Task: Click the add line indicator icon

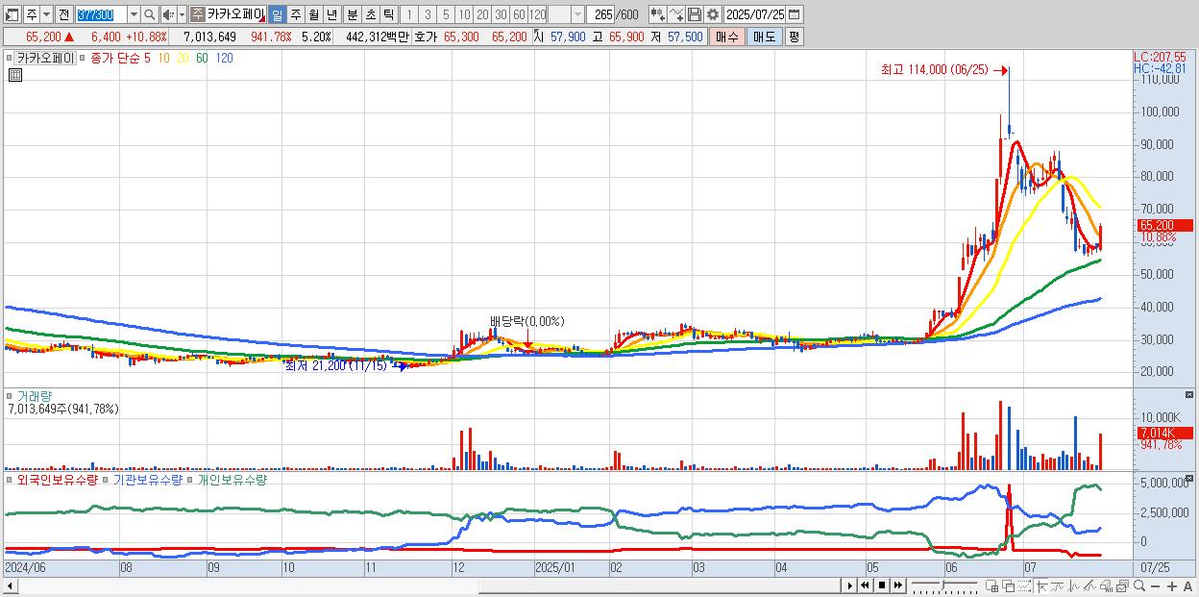Action: pos(675,14)
